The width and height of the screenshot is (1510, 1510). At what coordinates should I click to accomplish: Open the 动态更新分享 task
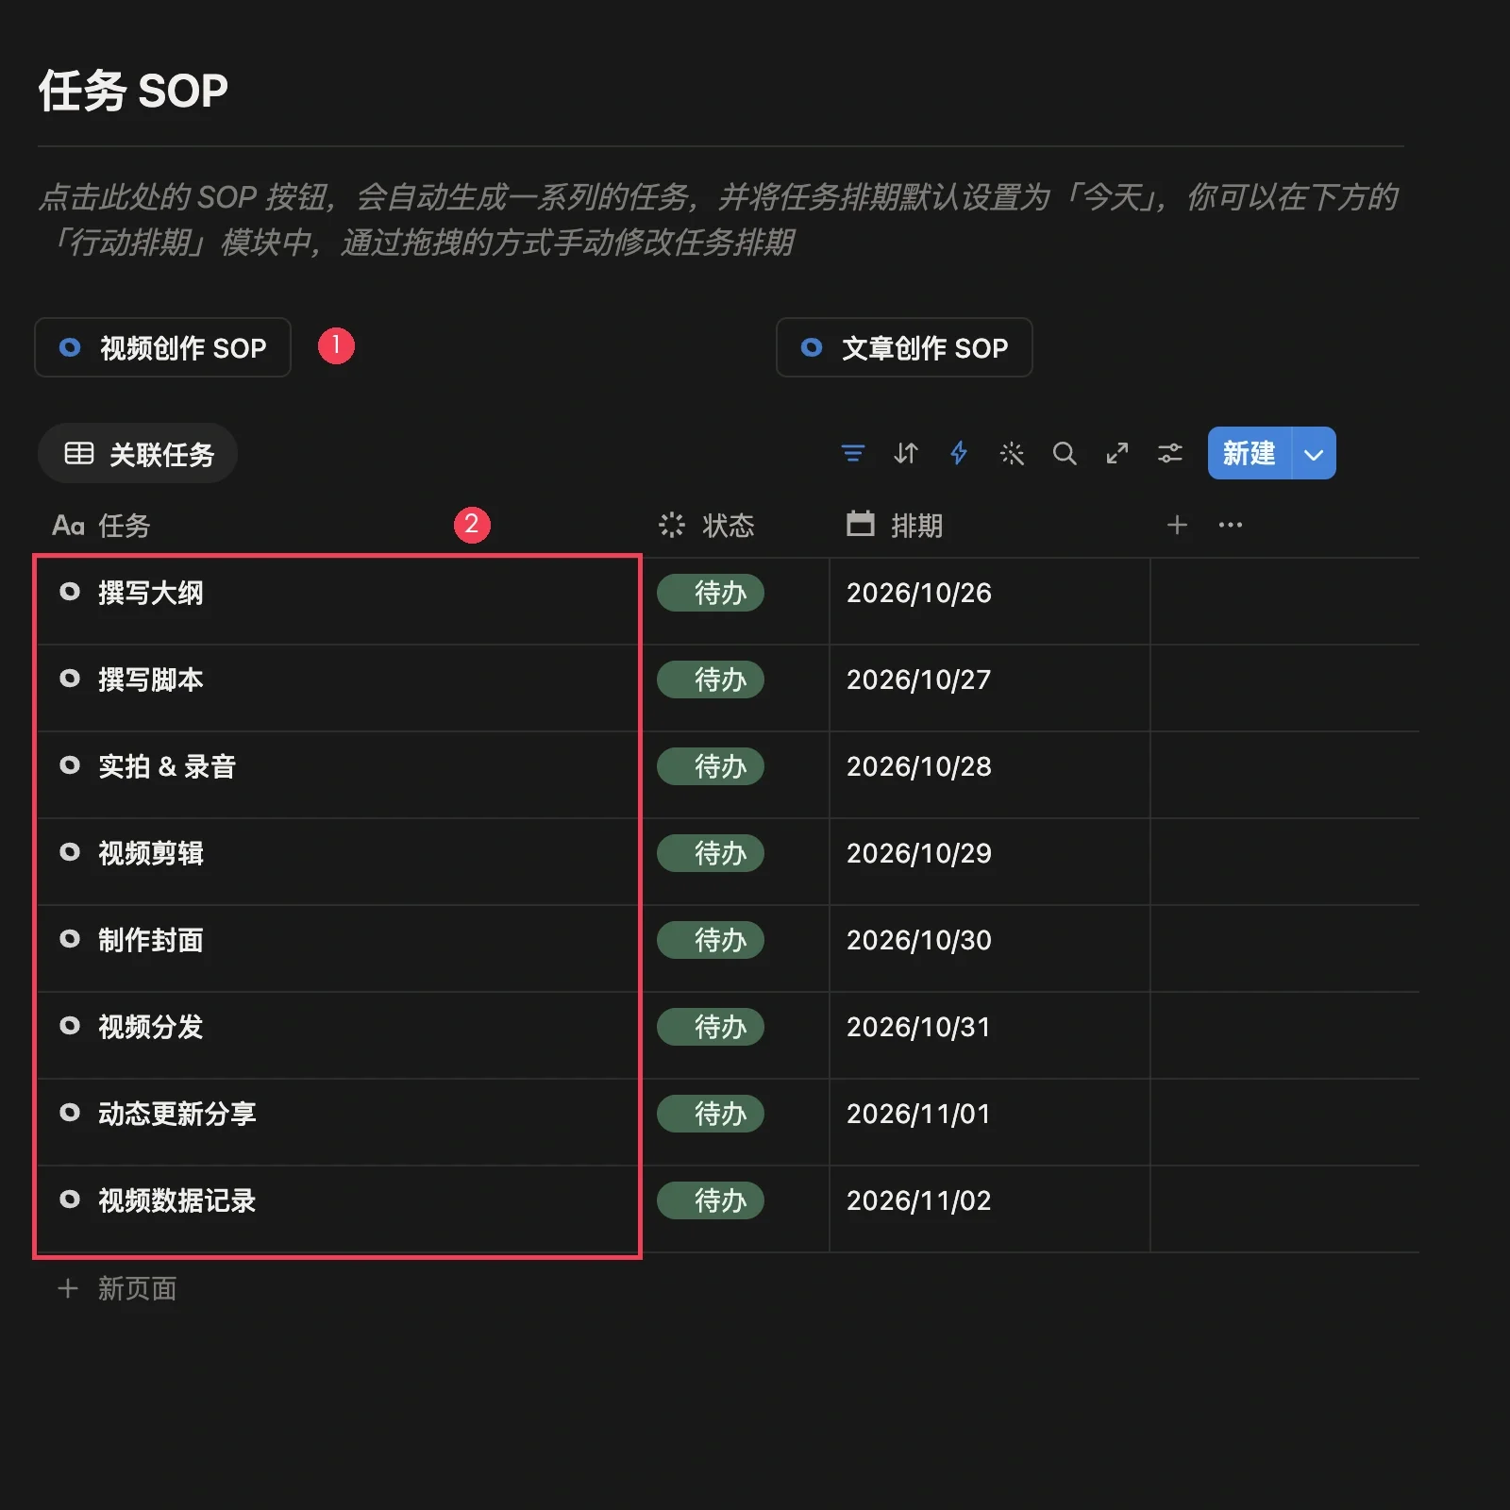(177, 1114)
